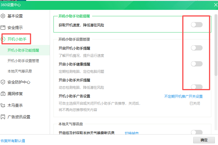Click the 木马查杀 horse icon
This screenshot has height=145, width=218.
3,105
